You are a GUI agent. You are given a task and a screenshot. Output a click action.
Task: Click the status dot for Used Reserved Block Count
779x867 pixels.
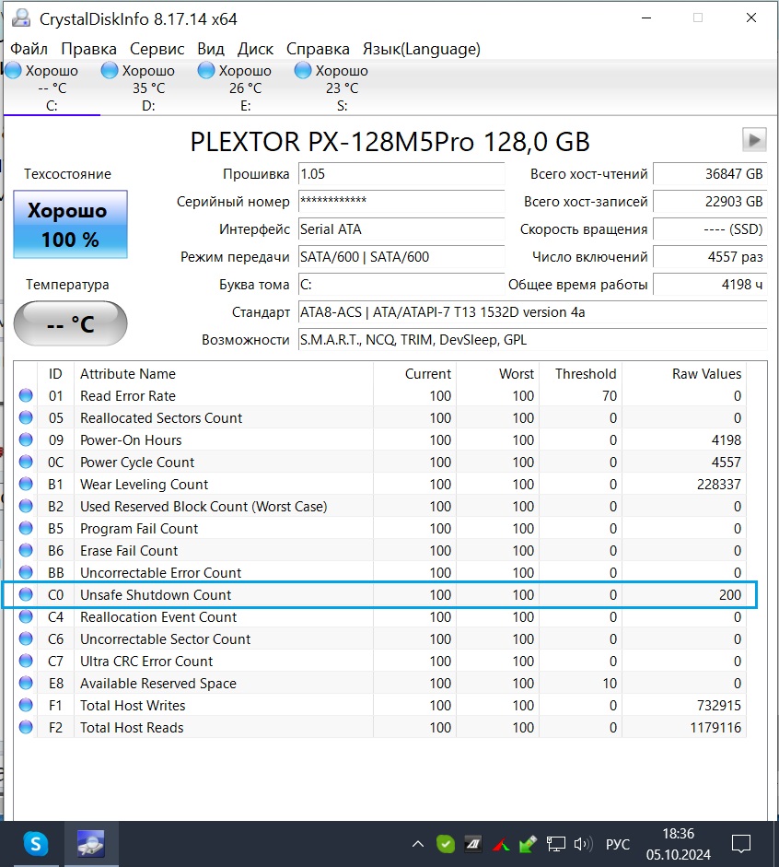[x=26, y=506]
